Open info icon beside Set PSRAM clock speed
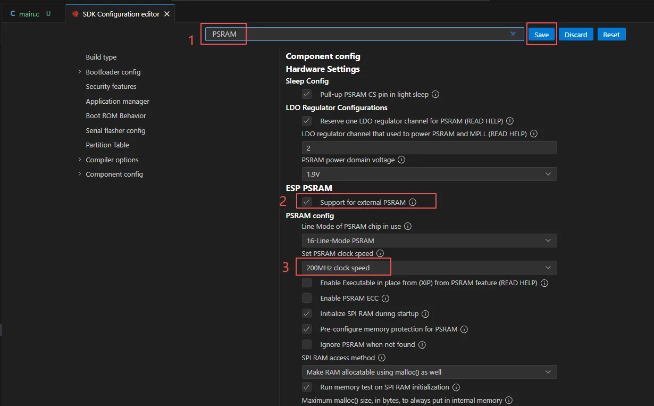Image resolution: width=654 pixels, height=406 pixels. point(380,254)
